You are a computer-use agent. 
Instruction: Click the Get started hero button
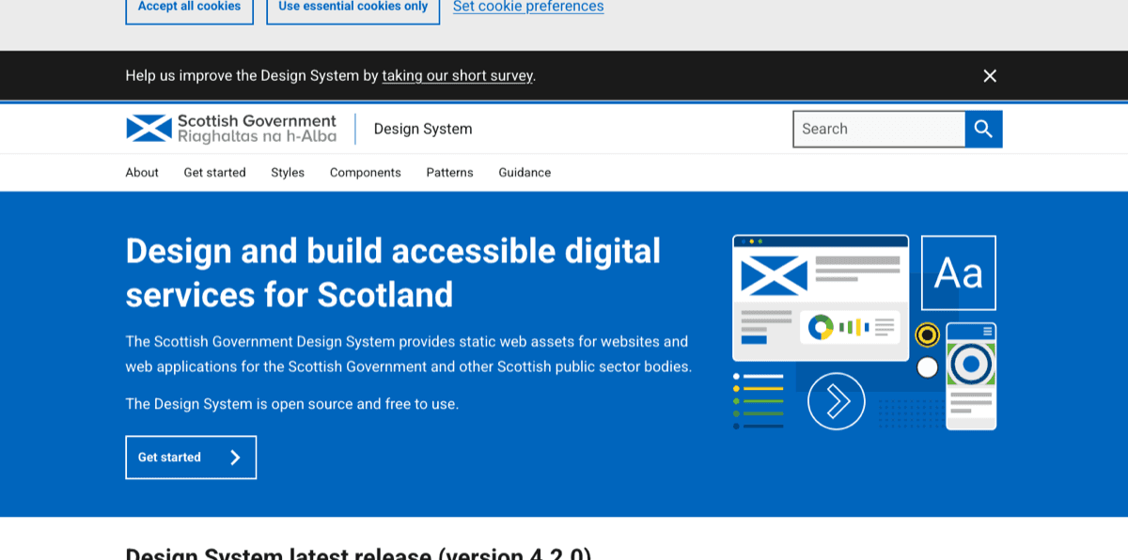[191, 458]
